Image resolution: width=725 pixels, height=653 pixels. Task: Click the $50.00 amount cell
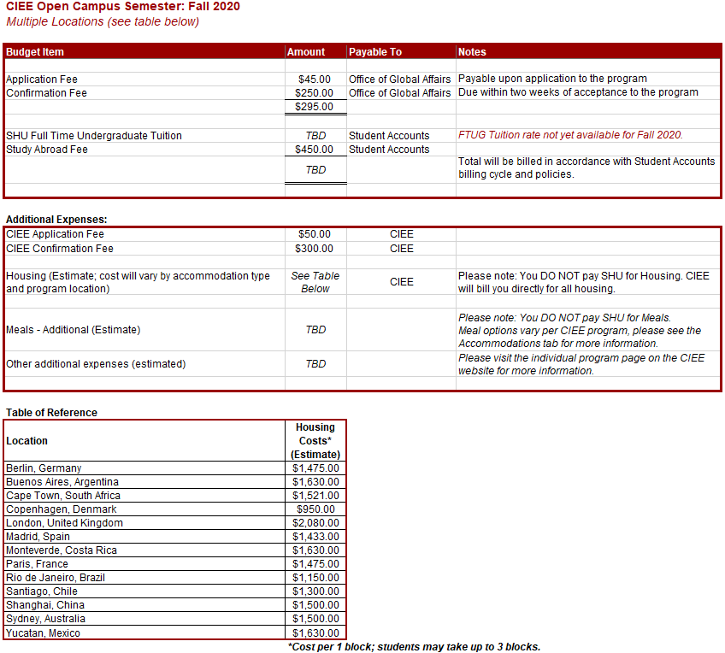(315, 234)
